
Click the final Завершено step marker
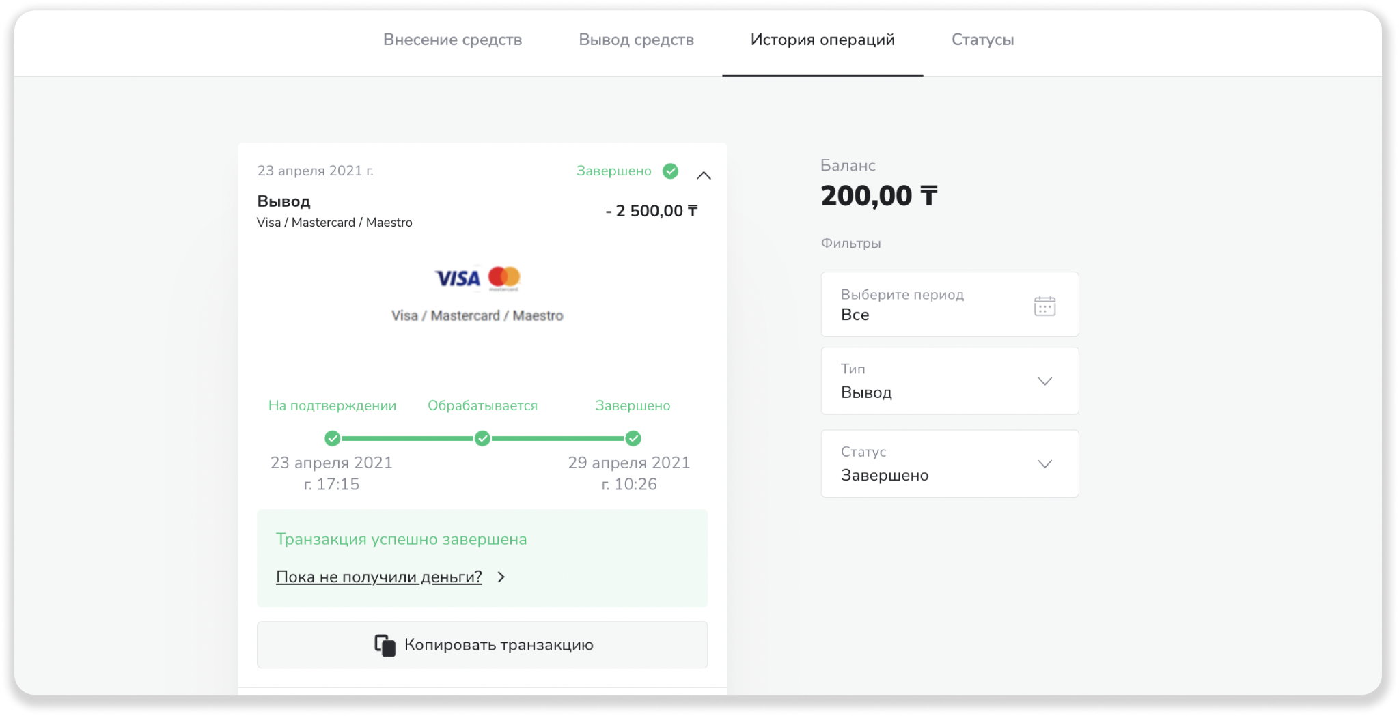633,438
